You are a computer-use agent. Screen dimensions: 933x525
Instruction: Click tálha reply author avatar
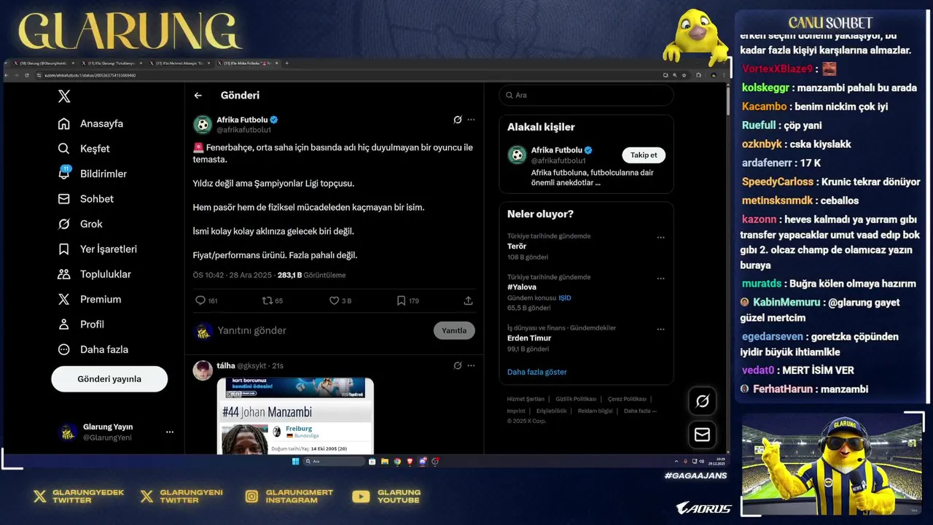point(202,370)
